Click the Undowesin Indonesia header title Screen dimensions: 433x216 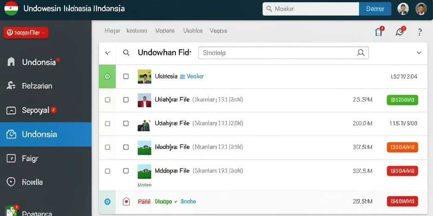point(74,8)
